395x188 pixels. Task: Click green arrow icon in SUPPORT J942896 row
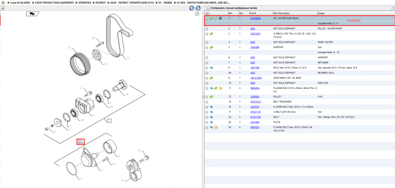point(211,47)
